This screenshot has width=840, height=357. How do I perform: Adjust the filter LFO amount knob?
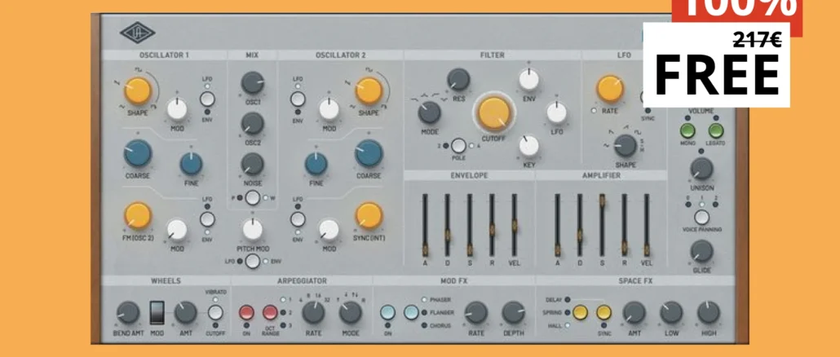(557, 112)
